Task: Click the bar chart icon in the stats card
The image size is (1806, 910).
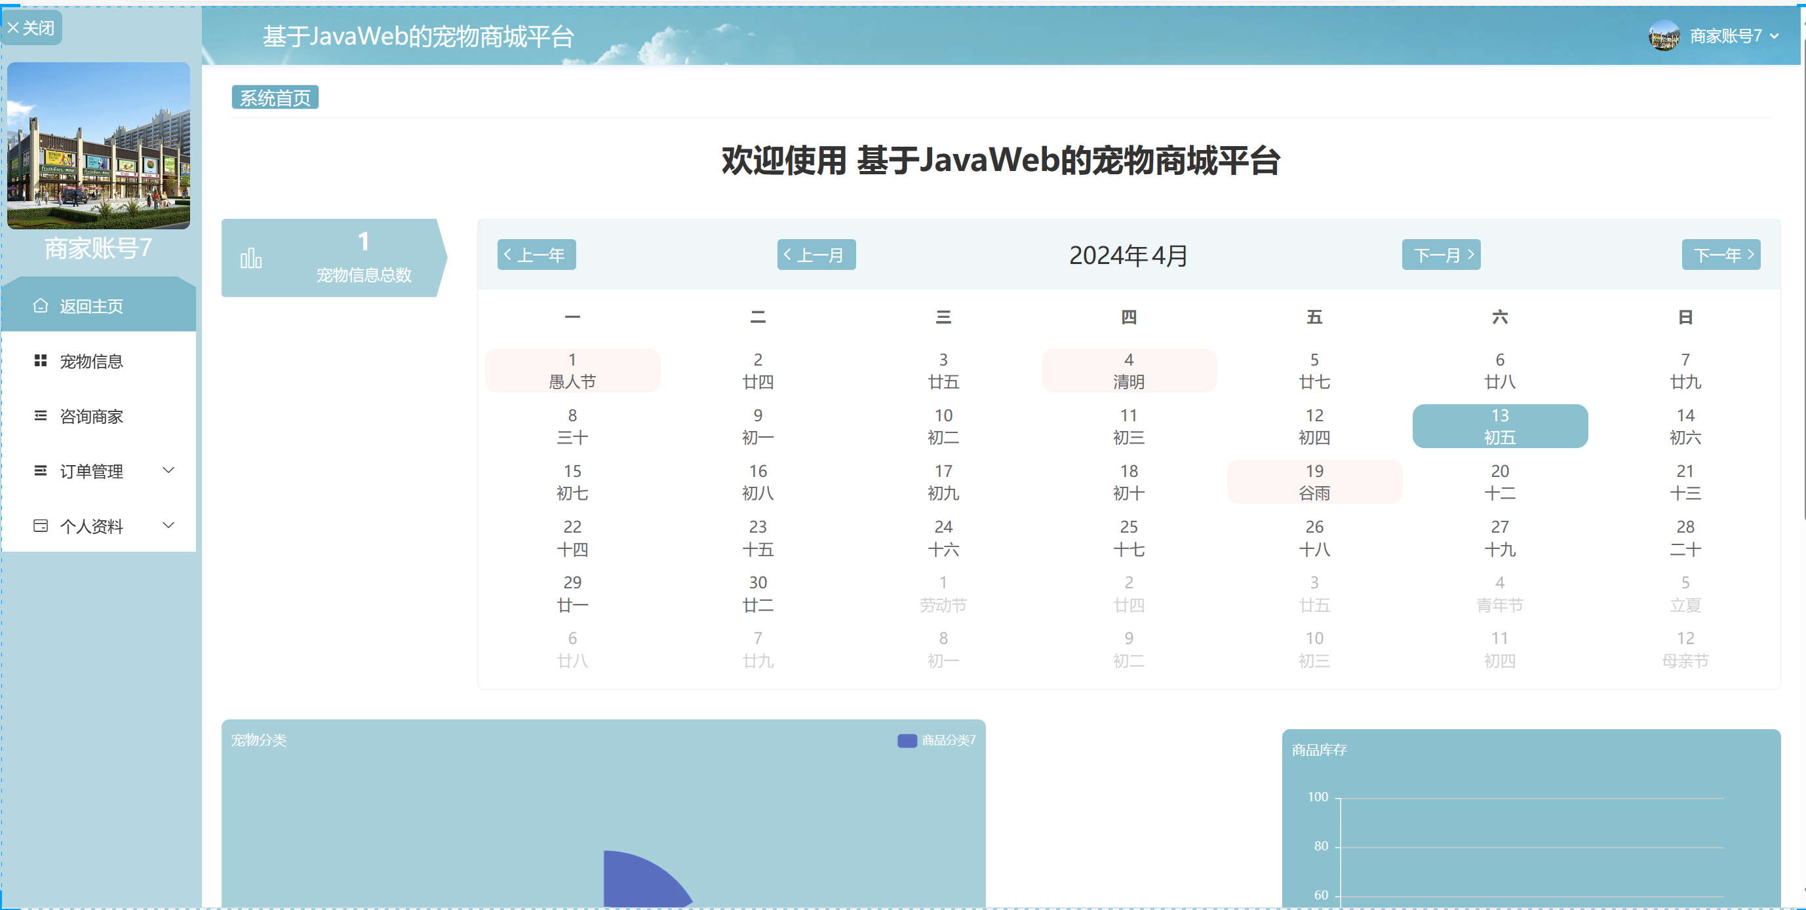Action: tap(251, 259)
